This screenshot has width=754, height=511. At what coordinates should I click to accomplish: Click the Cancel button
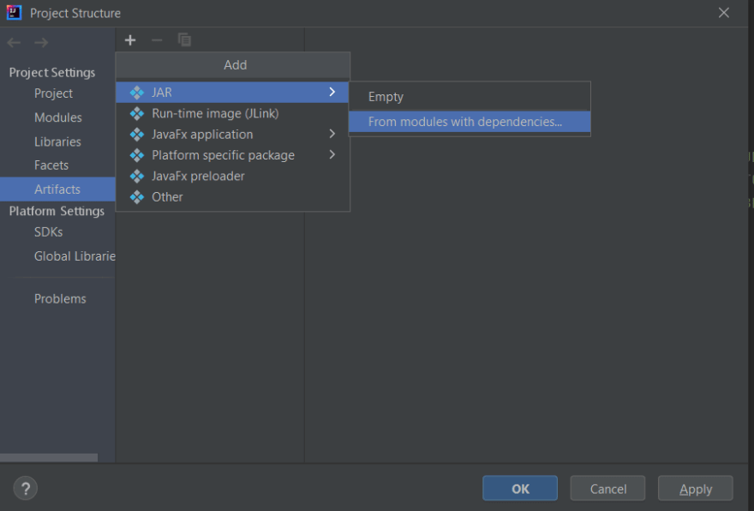[x=607, y=489]
